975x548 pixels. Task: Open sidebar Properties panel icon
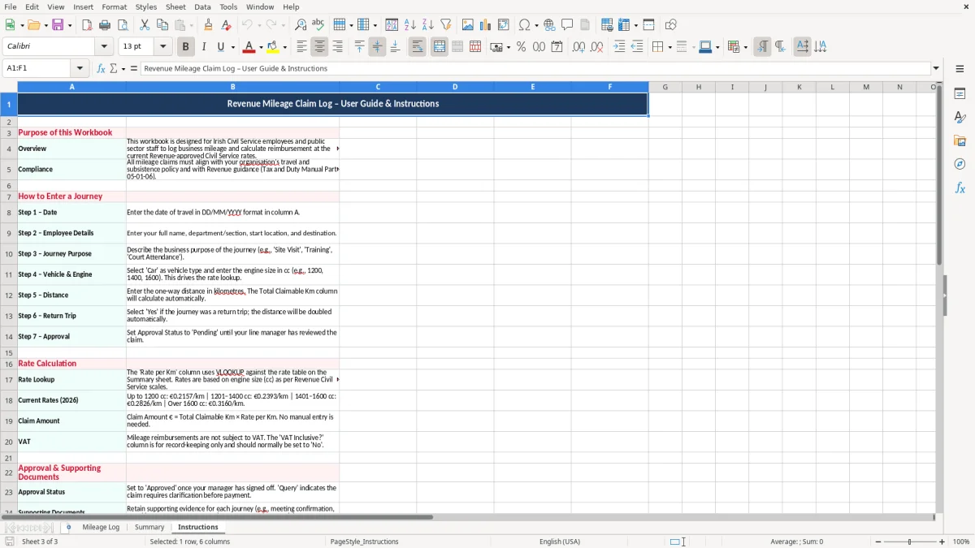click(x=960, y=93)
